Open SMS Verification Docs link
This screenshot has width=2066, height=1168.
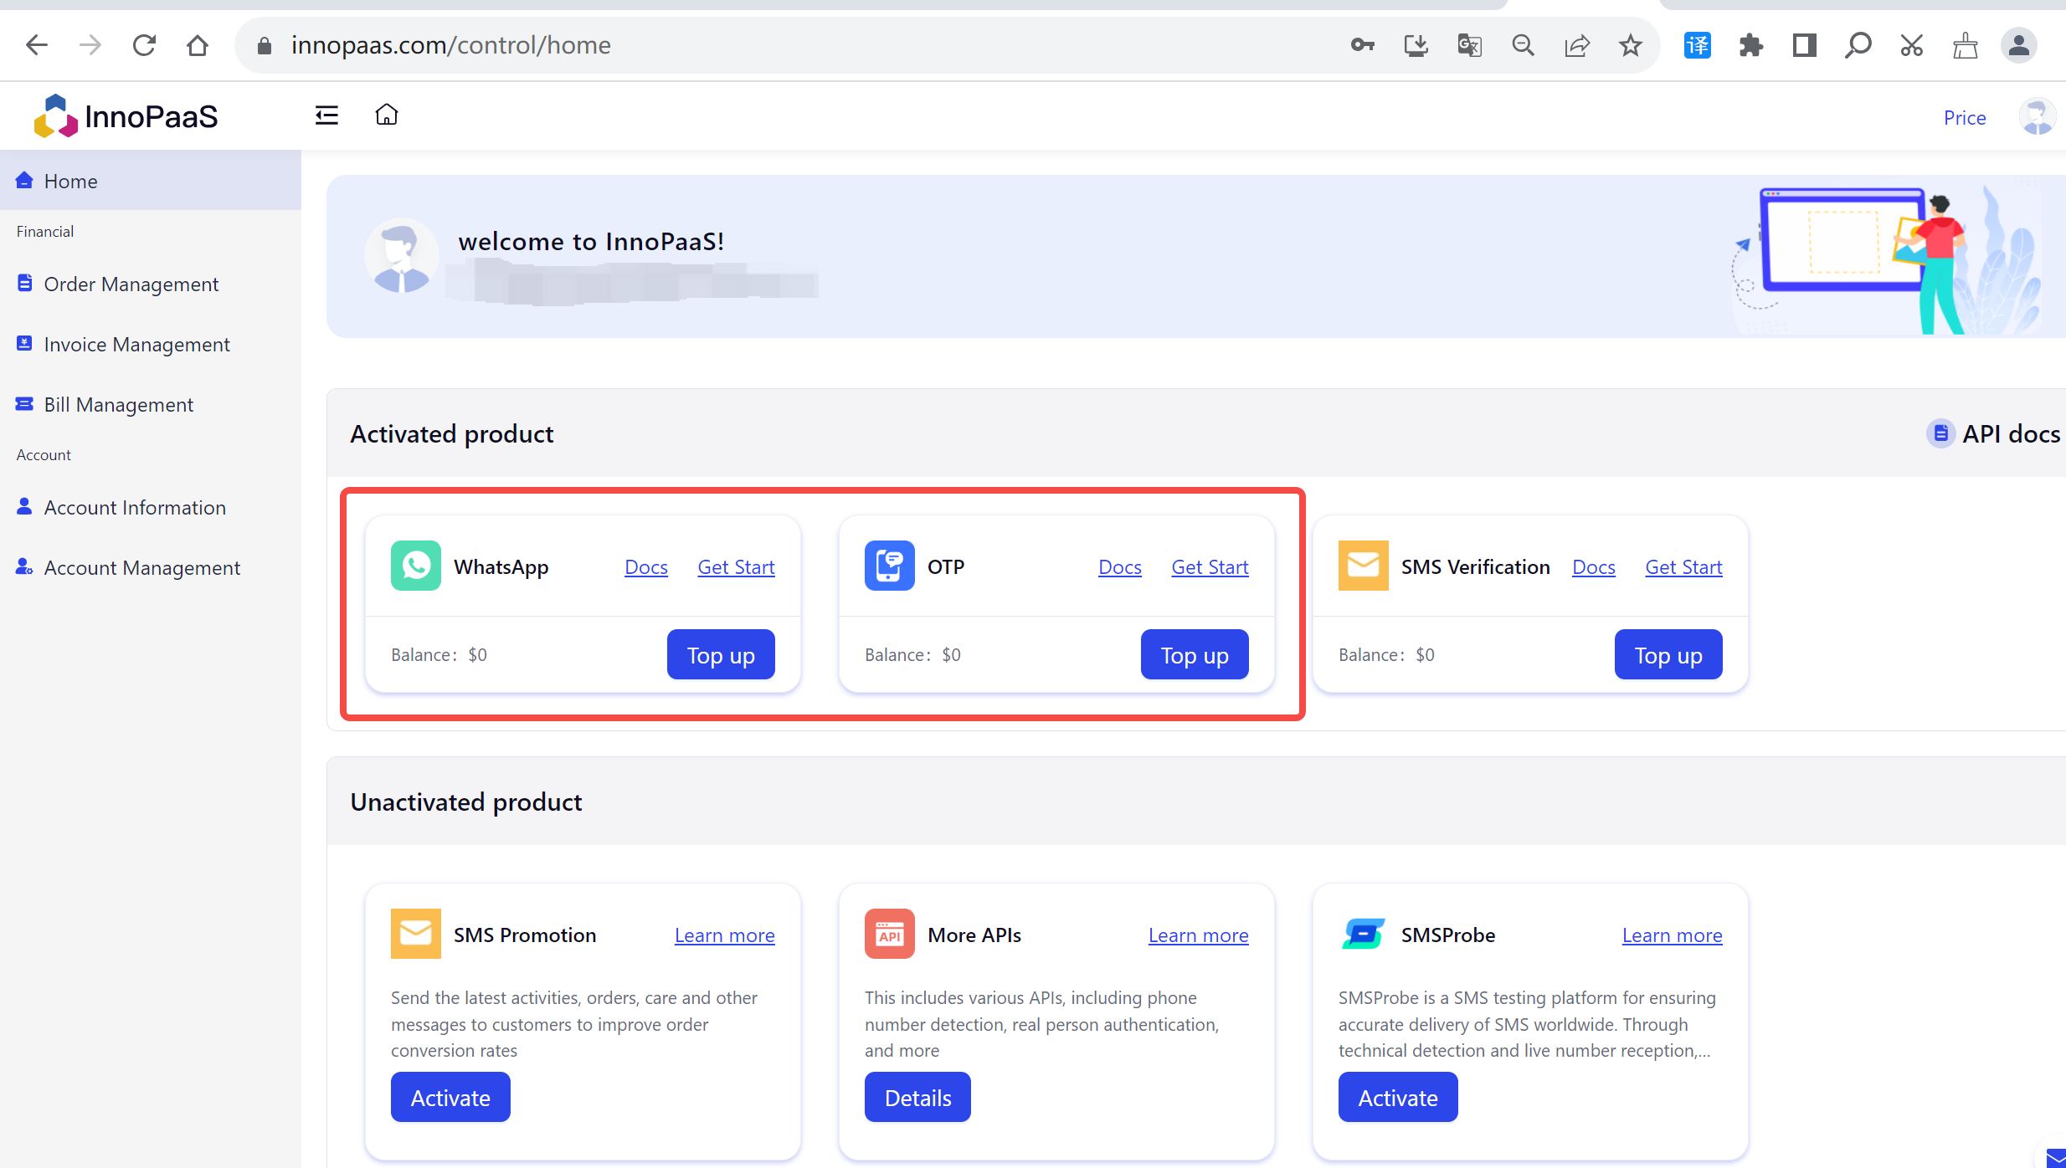pos(1594,567)
